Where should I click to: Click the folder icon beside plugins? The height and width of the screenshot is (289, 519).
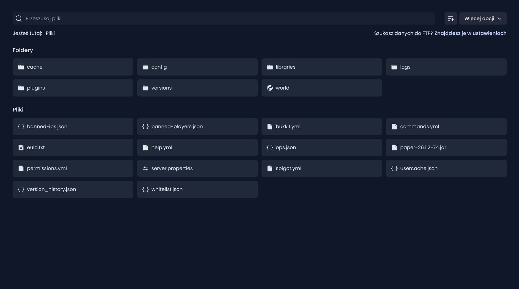[x=21, y=88]
